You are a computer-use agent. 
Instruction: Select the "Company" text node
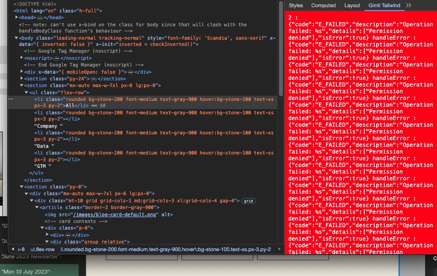click(x=48, y=126)
